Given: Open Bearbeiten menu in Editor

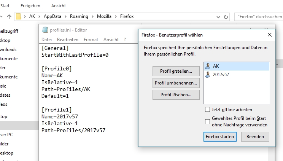Looking at the screenshot, I should pos(68,40).
